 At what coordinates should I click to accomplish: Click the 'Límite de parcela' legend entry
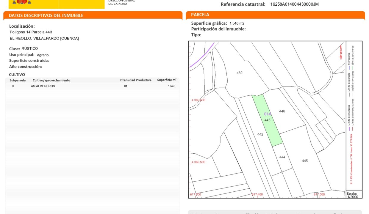[x=349, y=84]
